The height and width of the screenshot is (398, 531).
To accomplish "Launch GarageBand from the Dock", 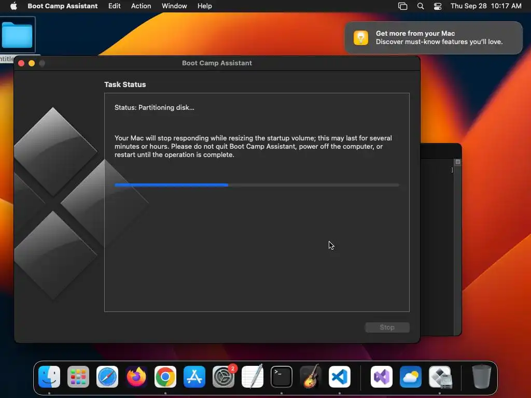I will [x=311, y=377].
